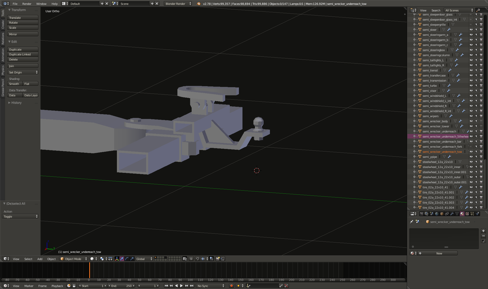Switch to the Grease Pencil tool shelf tab
The width and height of the screenshot is (488, 289).
pos(3,88)
